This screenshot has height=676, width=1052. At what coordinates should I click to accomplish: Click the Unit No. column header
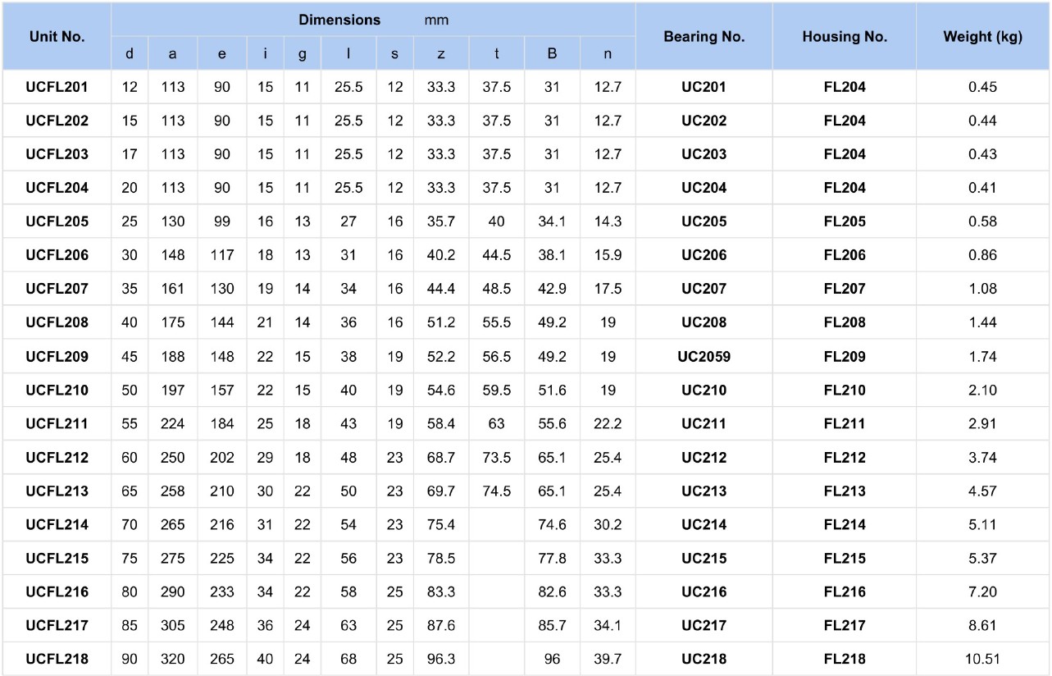click(x=57, y=37)
